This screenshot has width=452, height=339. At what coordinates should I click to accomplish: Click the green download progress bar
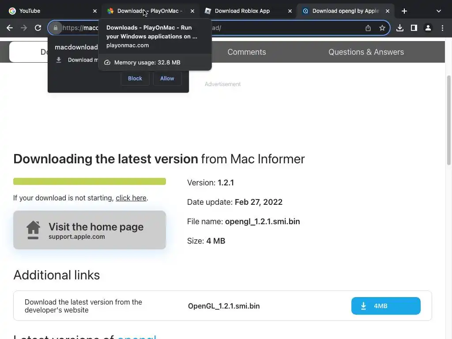point(90,181)
